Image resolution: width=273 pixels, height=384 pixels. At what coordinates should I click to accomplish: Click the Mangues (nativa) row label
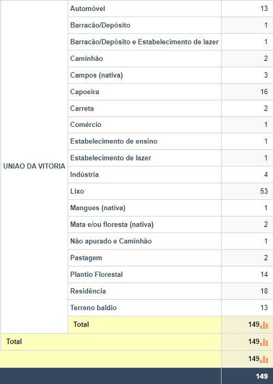click(98, 208)
